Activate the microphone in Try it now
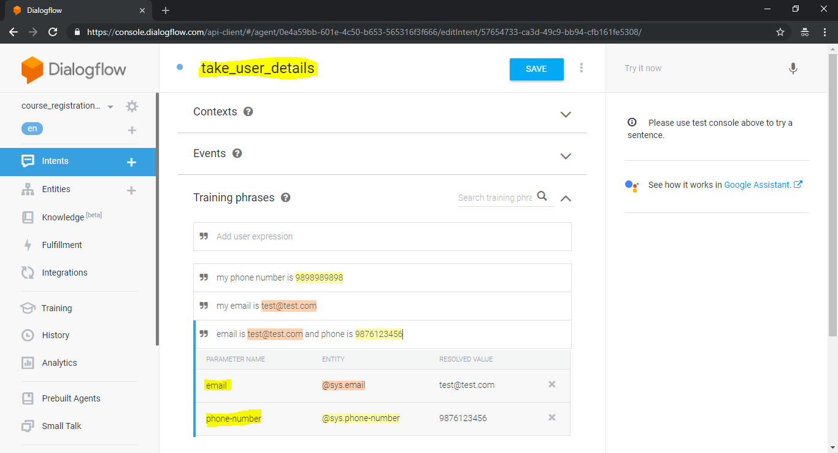The height and width of the screenshot is (453, 838). pos(793,69)
